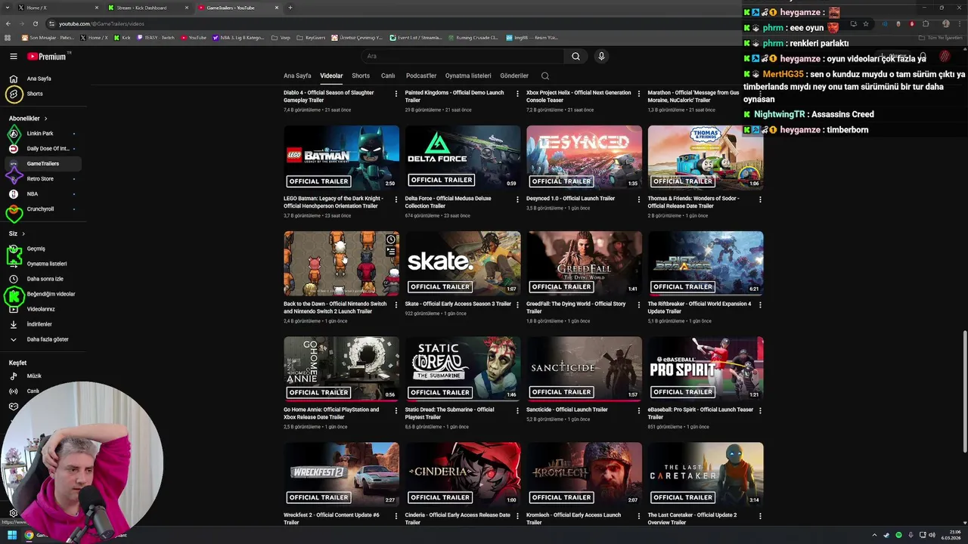This screenshot has height=544, width=968.
Task: Open options menu for Go Home Annie video
Action: (396, 411)
